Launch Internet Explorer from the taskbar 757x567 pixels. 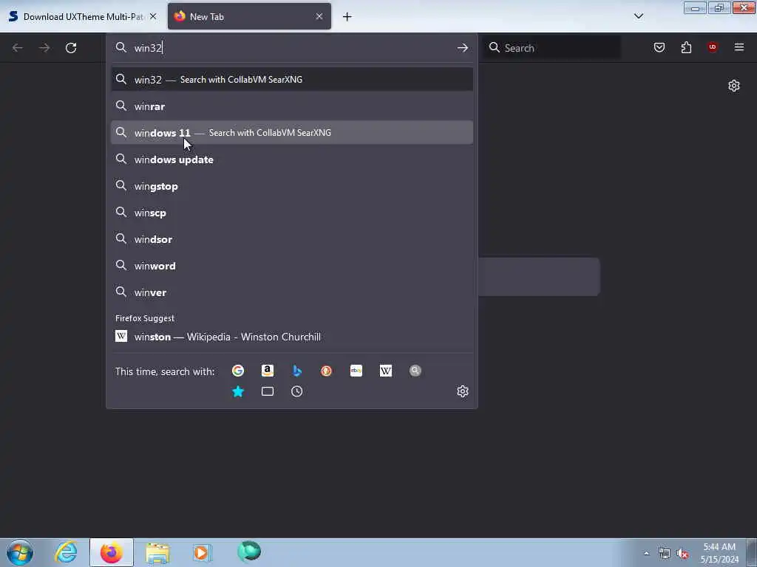pyautogui.click(x=66, y=552)
